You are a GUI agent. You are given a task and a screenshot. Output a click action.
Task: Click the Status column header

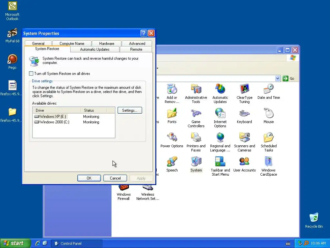(x=93, y=110)
